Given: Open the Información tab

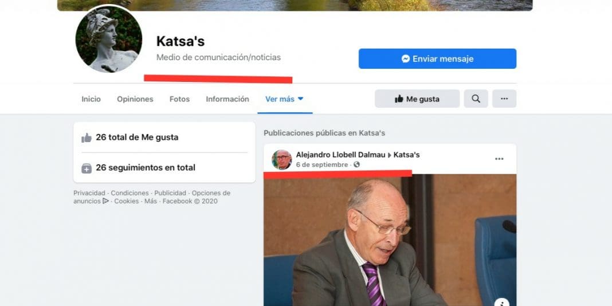Looking at the screenshot, I should coord(227,99).
